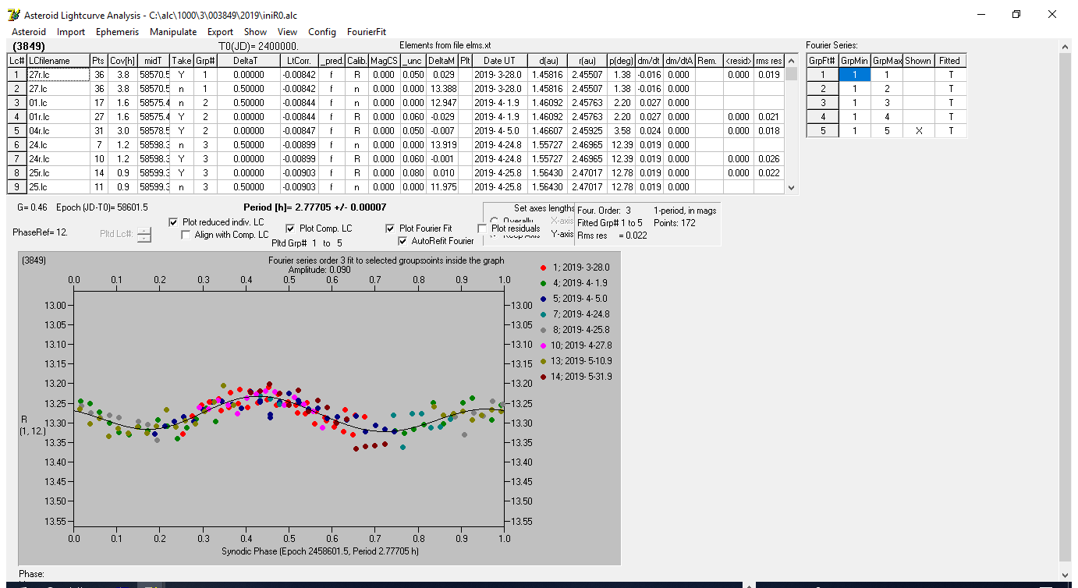Click the Take cell Y for 04r.lc row
This screenshot has height=588, width=1078.
tap(181, 130)
